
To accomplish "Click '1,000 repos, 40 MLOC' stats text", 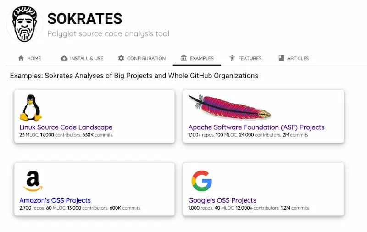I will point(249,208).
